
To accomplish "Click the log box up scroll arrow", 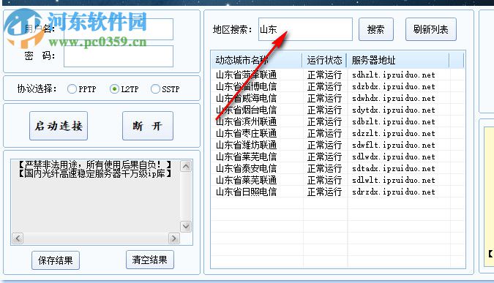I will [x=186, y=166].
